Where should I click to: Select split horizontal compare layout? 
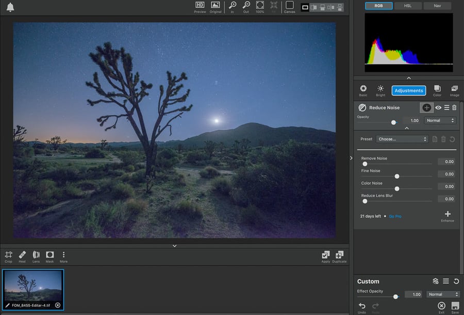[x=340, y=7]
